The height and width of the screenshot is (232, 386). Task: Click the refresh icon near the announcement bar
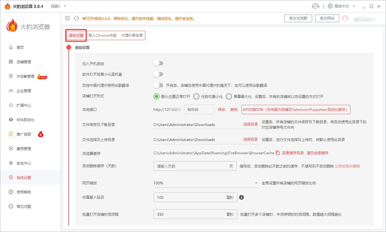pyautogui.click(x=76, y=18)
